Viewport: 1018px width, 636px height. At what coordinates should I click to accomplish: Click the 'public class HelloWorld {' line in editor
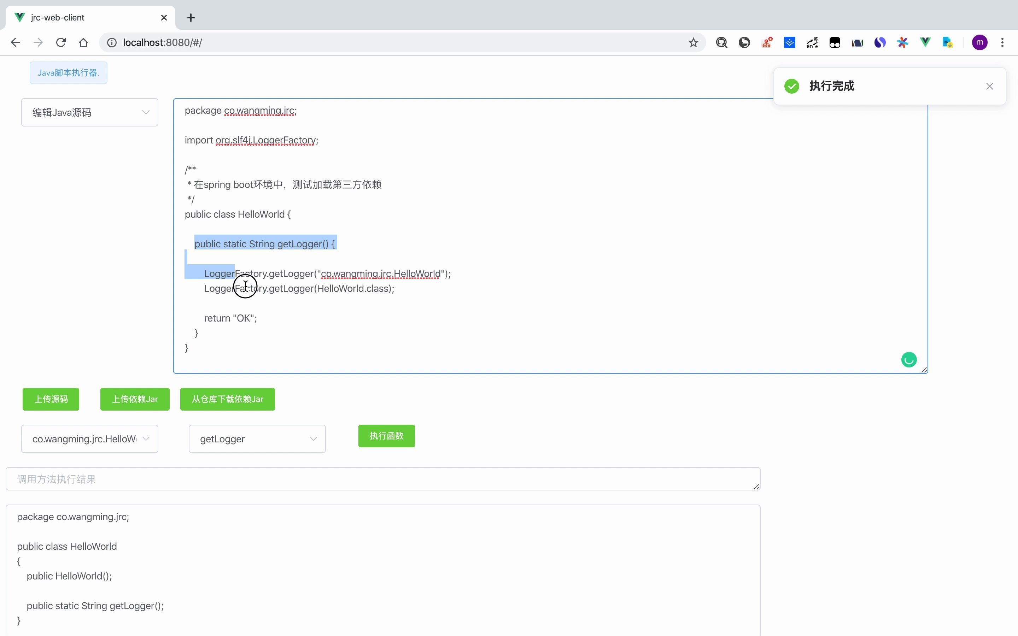point(238,214)
